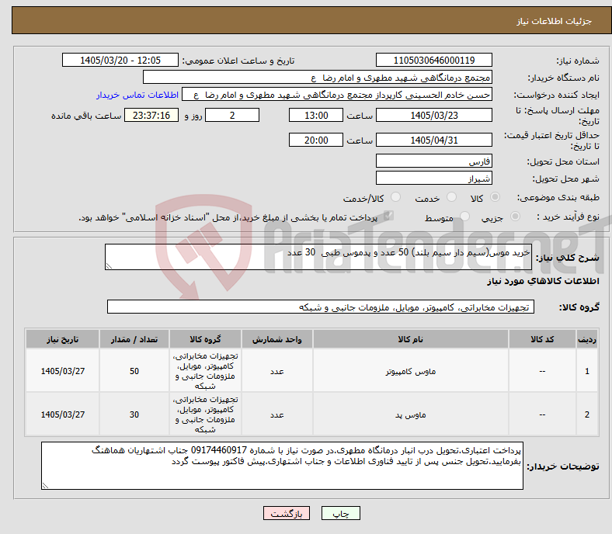The width and height of the screenshot is (612, 534).
Task: Click the کد کالا column header
Action: (542, 339)
